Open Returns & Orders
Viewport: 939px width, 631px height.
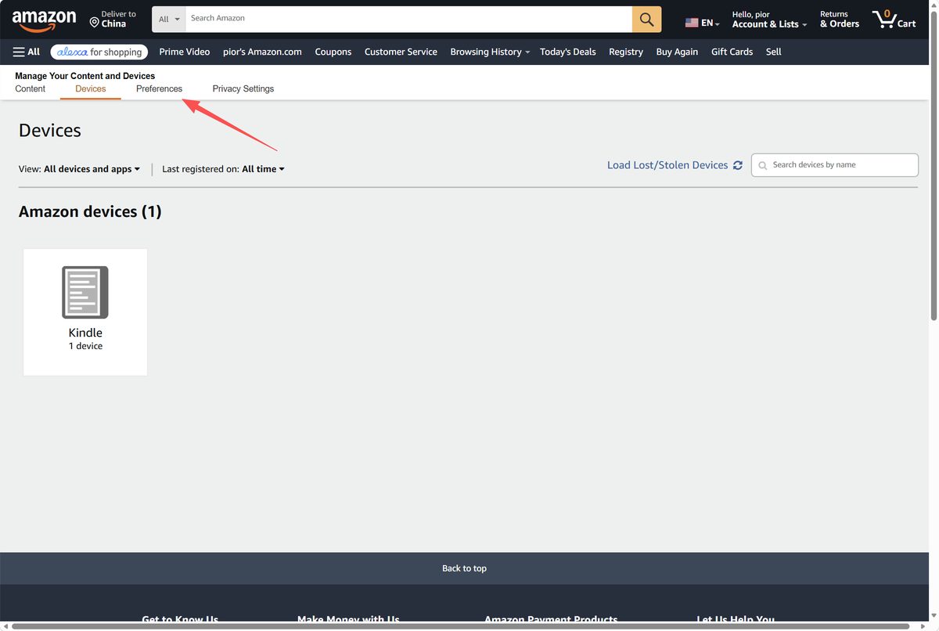pyautogui.click(x=840, y=20)
